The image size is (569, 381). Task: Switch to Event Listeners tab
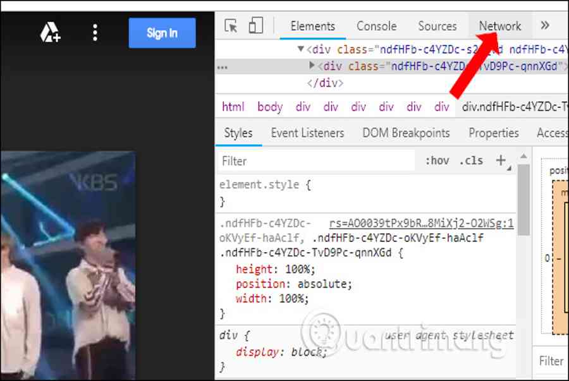click(307, 133)
